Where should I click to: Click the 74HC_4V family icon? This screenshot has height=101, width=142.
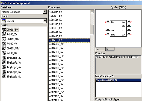click(4, 44)
